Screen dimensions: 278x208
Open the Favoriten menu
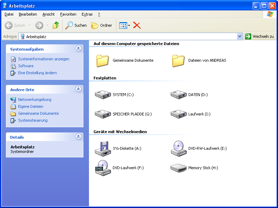[x=68, y=14]
